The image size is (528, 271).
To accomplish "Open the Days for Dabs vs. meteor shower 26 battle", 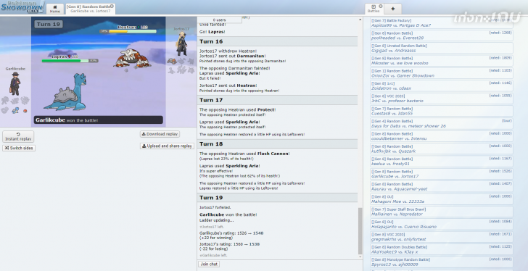I will [442, 124].
